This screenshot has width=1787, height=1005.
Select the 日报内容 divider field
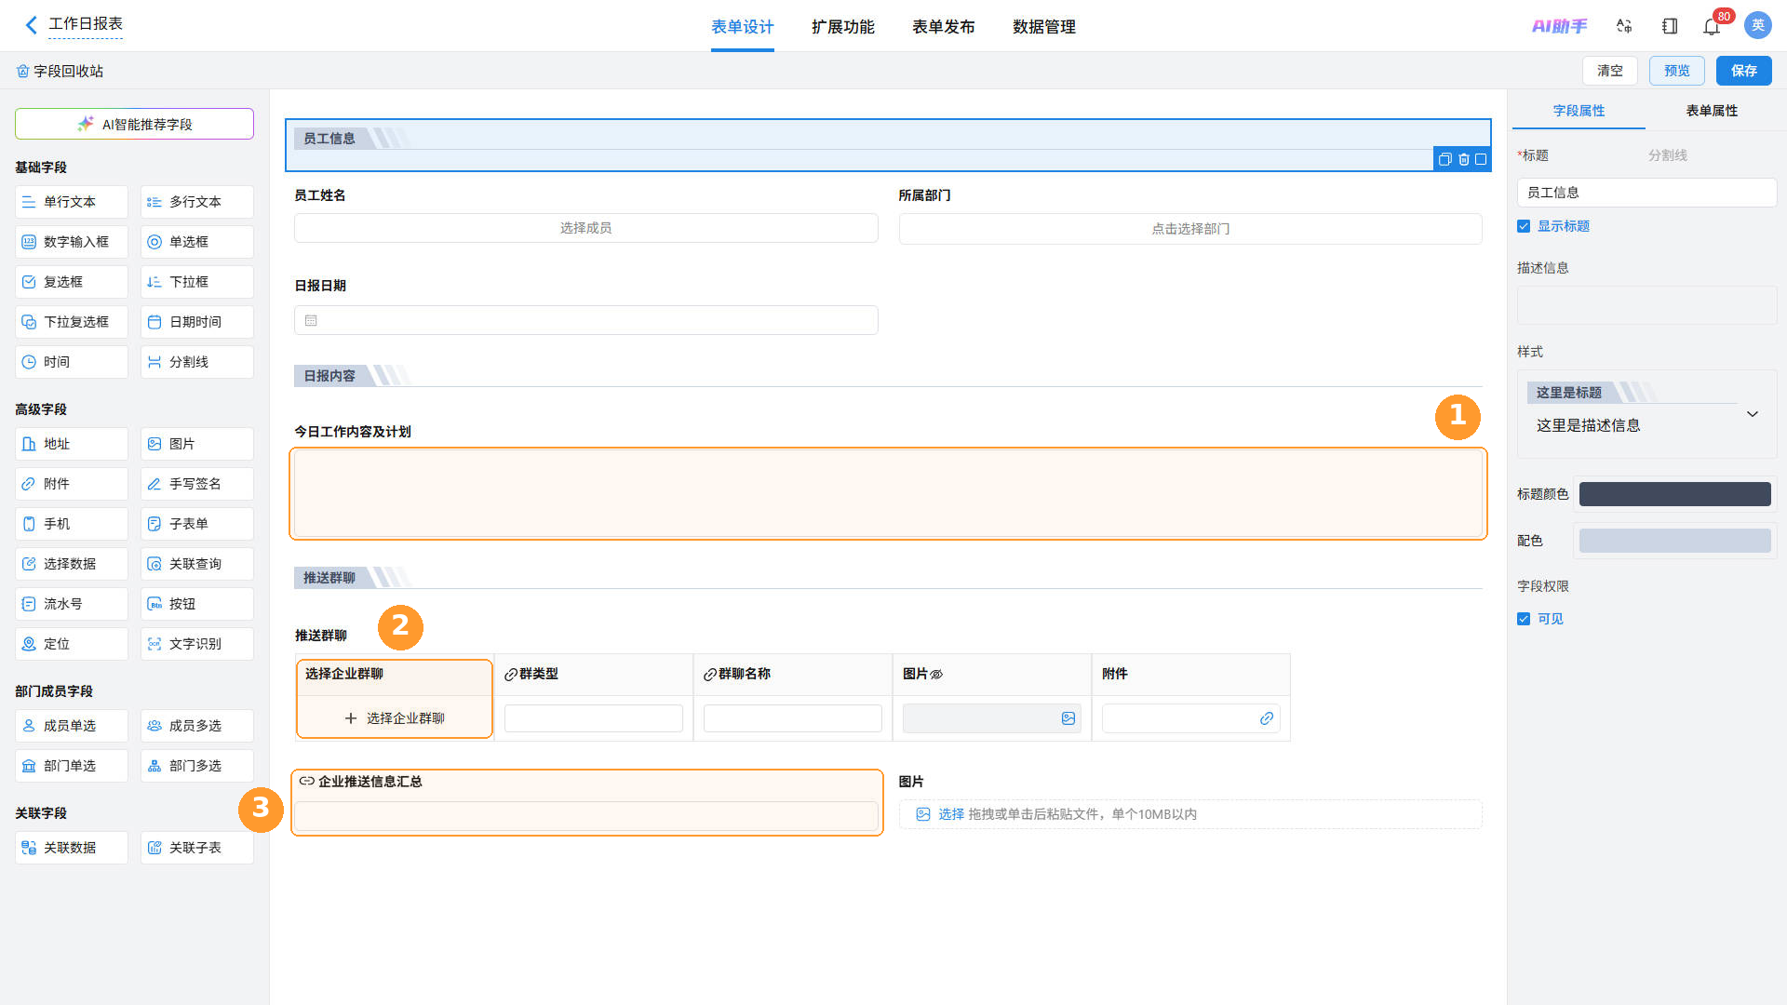pos(888,376)
